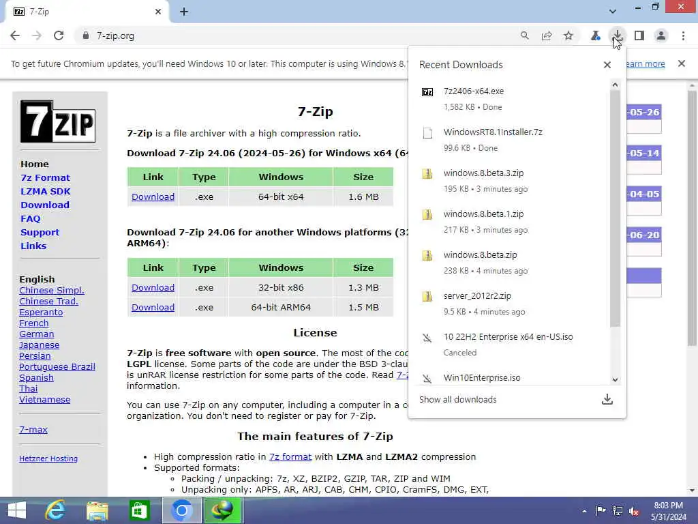This screenshot has height=524, width=698.
Task: Click Show all downloads
Action: pyautogui.click(x=457, y=400)
